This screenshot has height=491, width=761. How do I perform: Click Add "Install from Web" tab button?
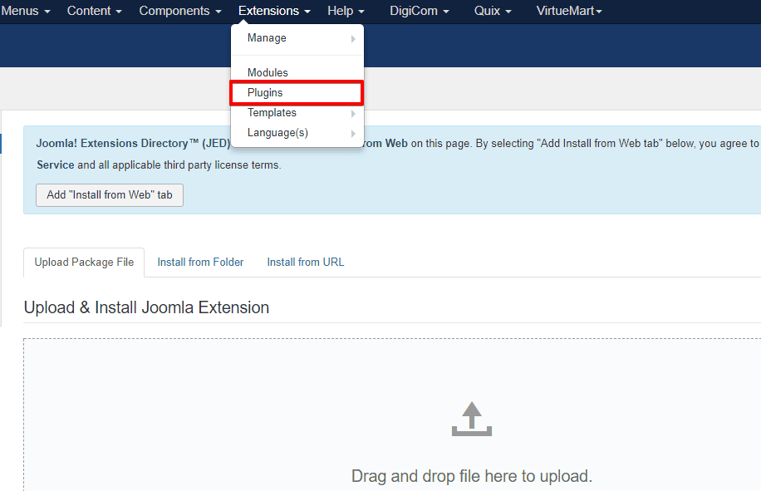click(x=110, y=195)
